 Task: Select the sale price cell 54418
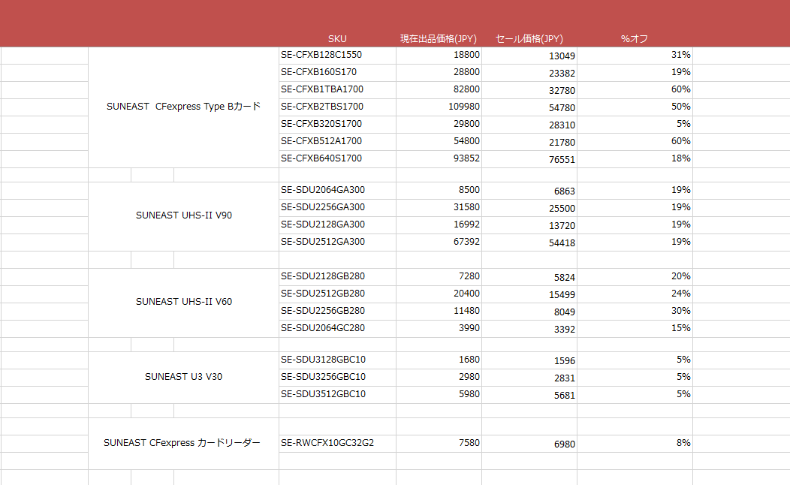(529, 242)
